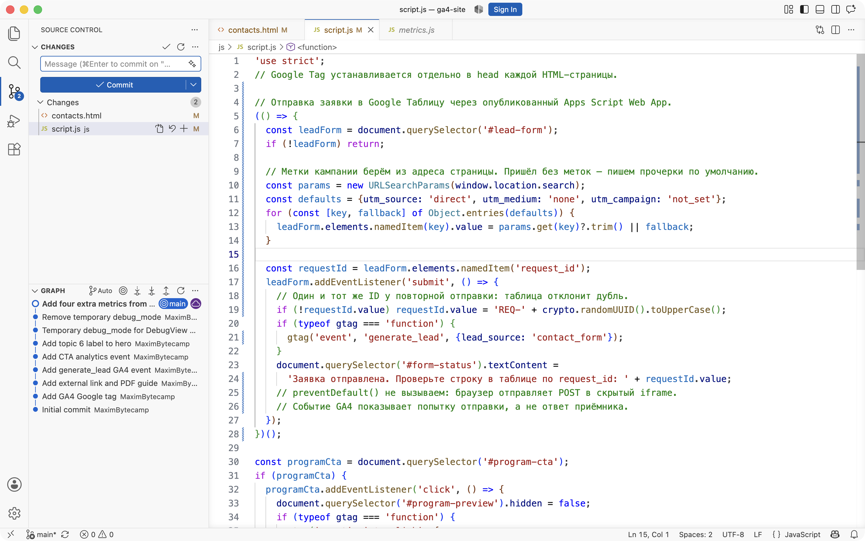Collapse the CHANGES section
This screenshot has width=865, height=541.
[35, 47]
